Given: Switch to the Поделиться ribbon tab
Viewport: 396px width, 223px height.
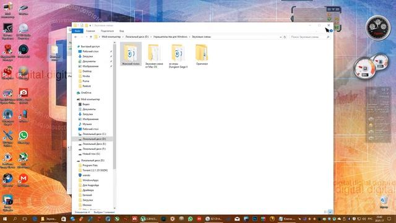Looking at the screenshot, I should click(x=107, y=31).
